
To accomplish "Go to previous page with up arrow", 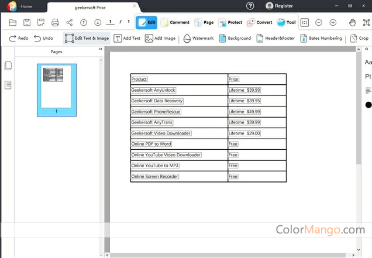I will click(84, 23).
